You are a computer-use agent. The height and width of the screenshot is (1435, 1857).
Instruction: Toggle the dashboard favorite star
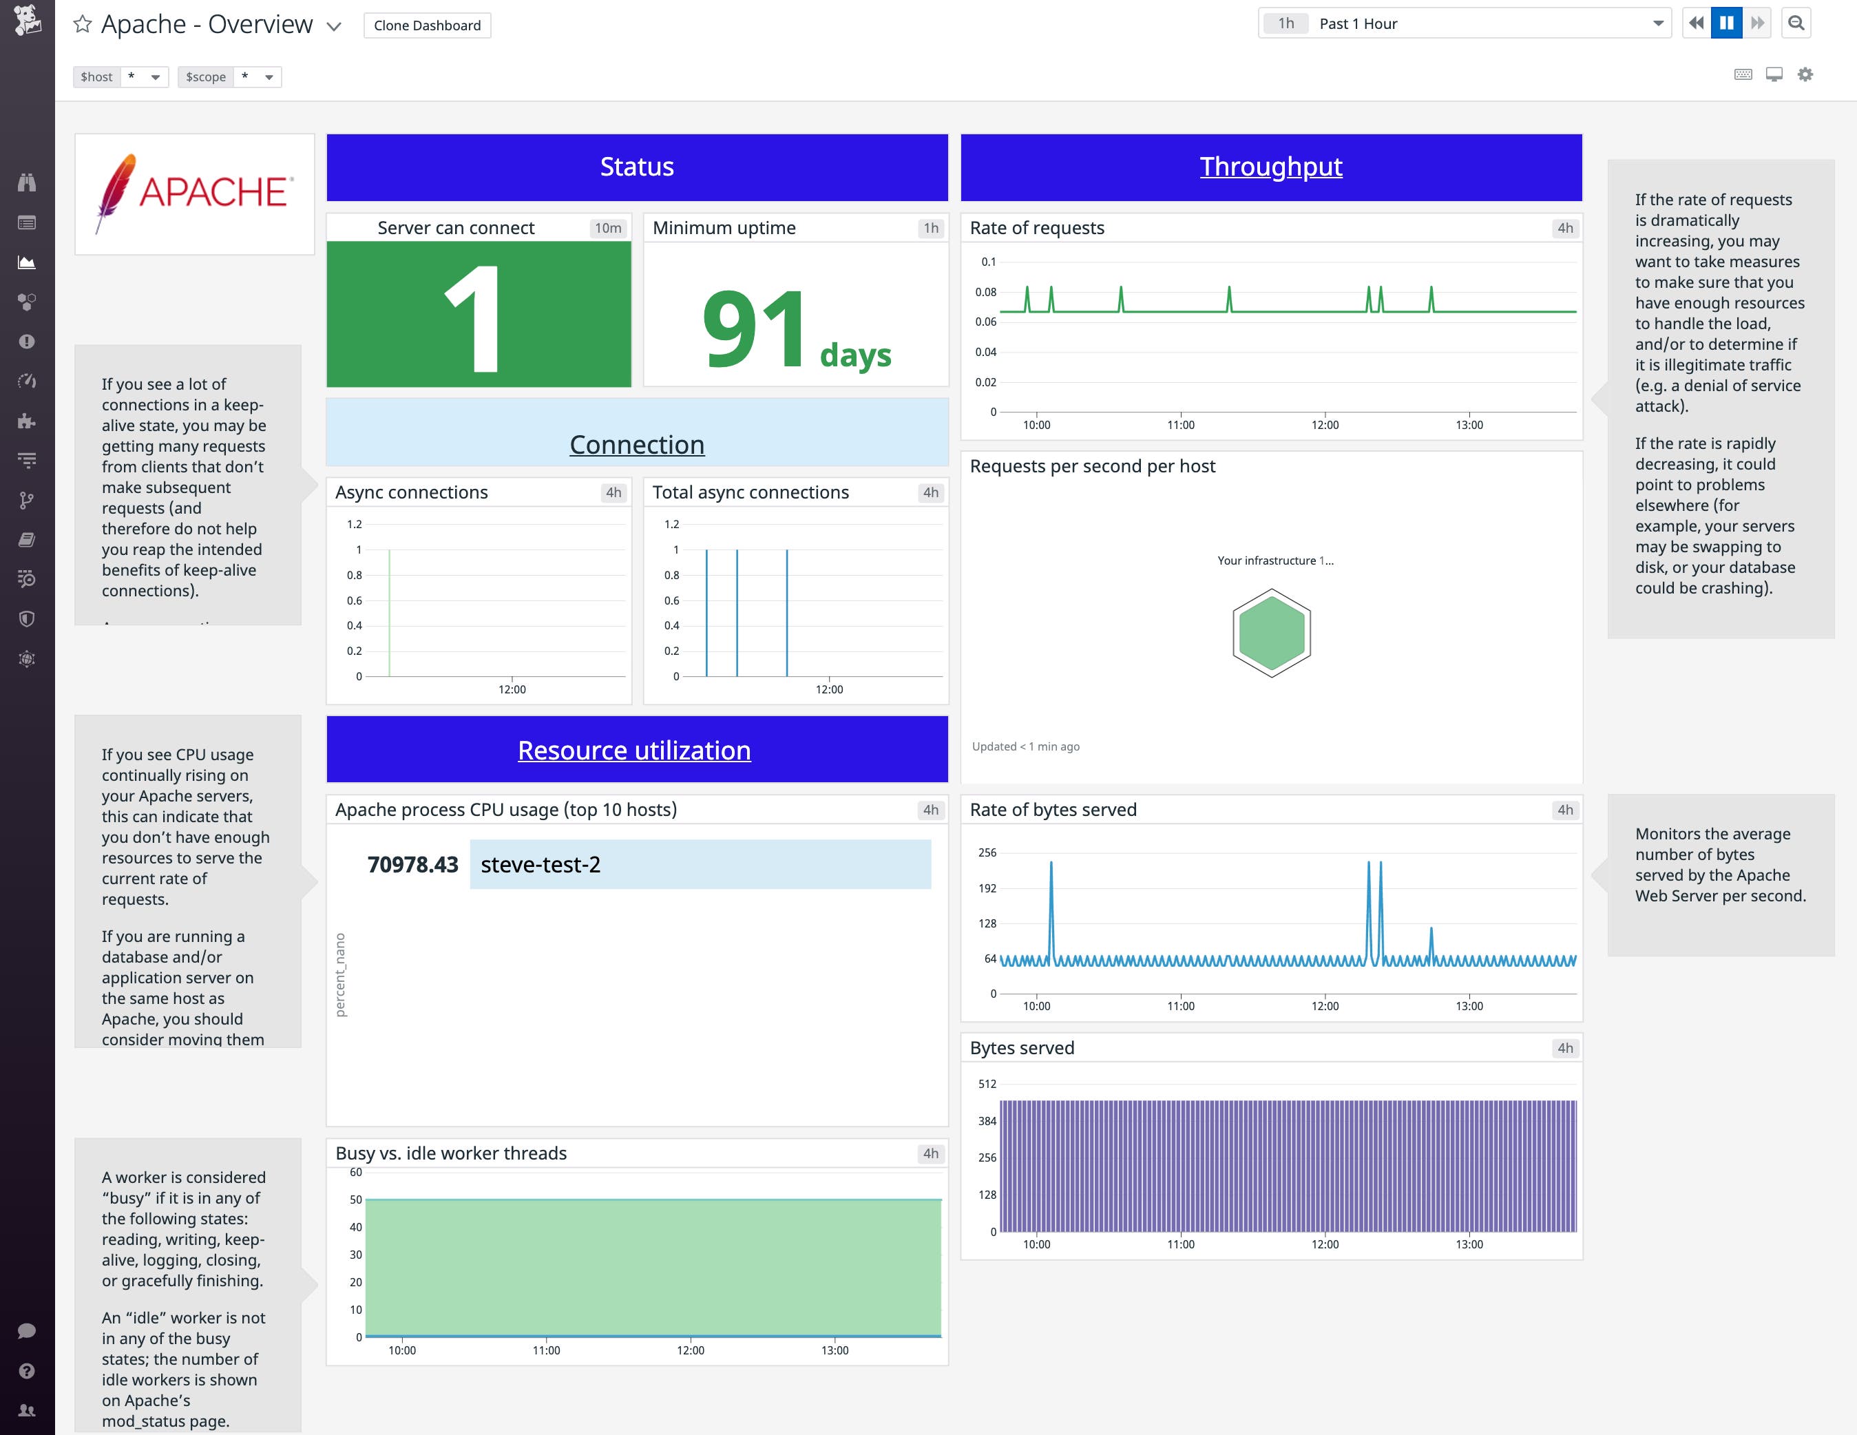pyautogui.click(x=82, y=24)
